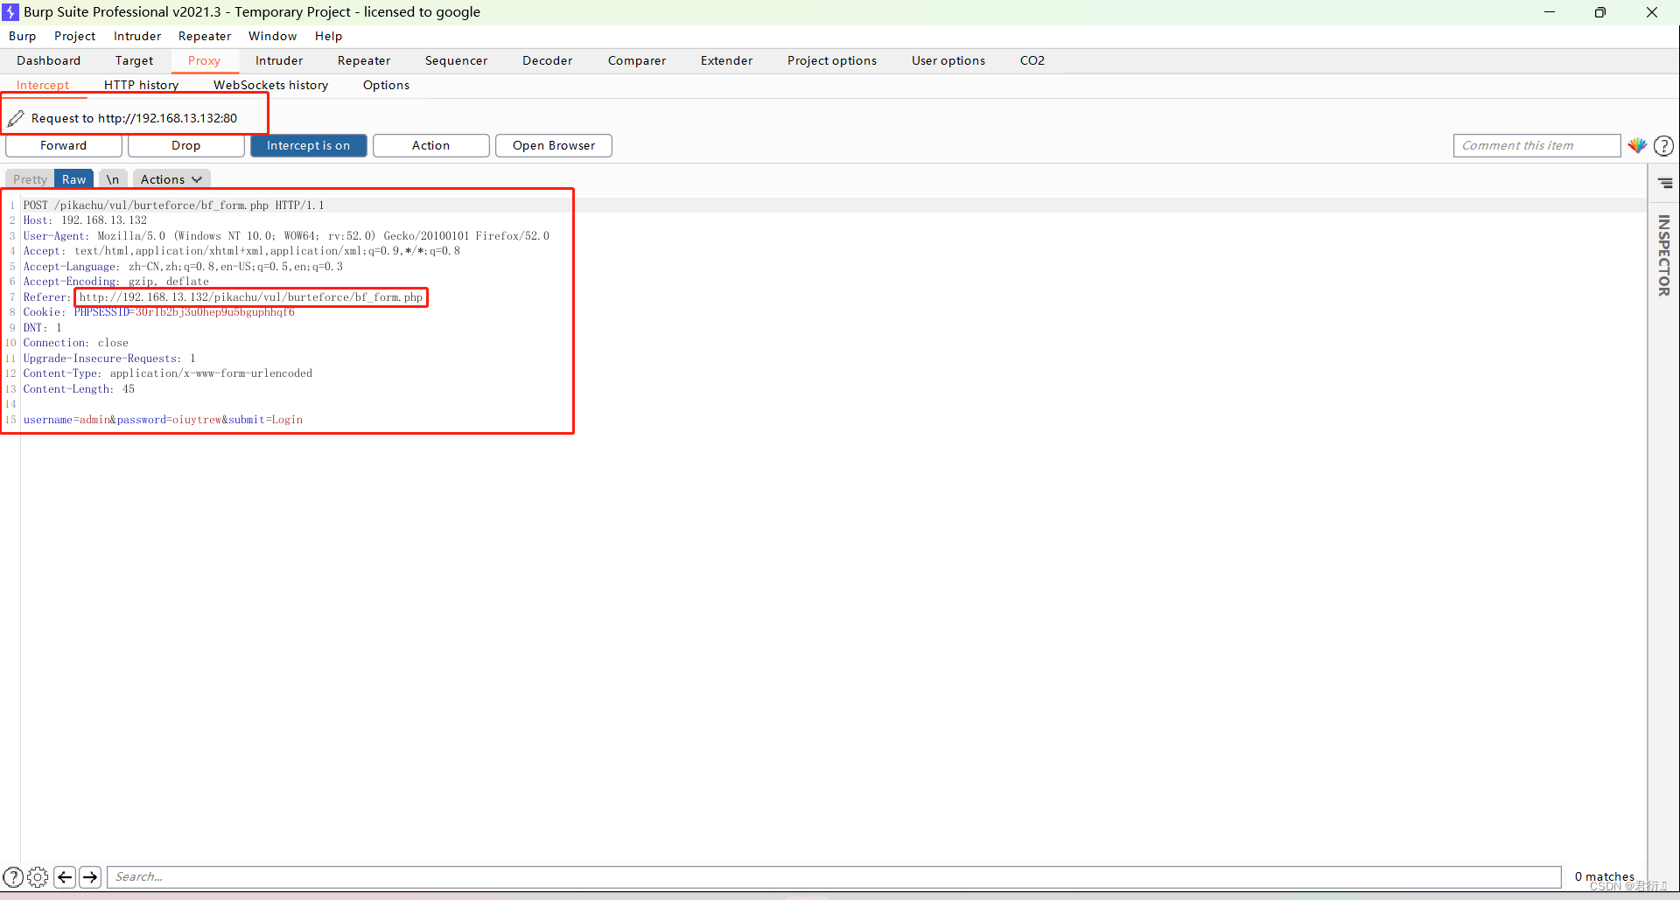Open the Project menu
This screenshot has height=900, width=1680.
click(75, 36)
